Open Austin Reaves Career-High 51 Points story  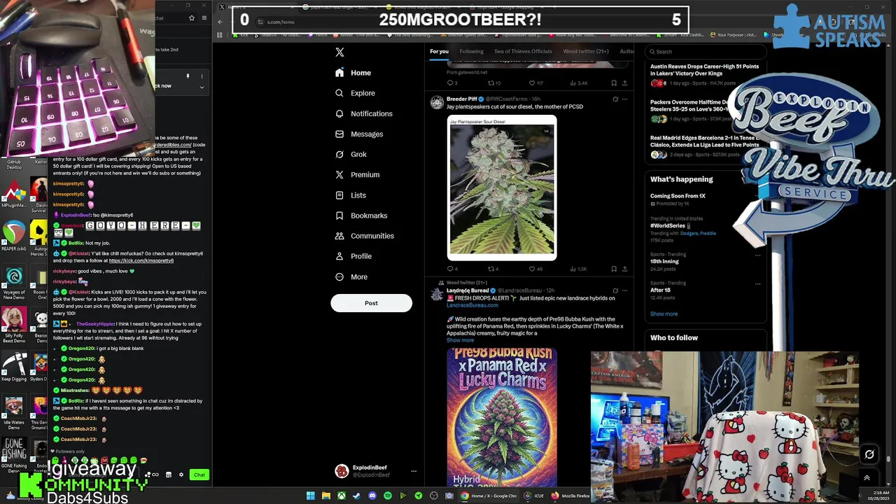tap(704, 70)
